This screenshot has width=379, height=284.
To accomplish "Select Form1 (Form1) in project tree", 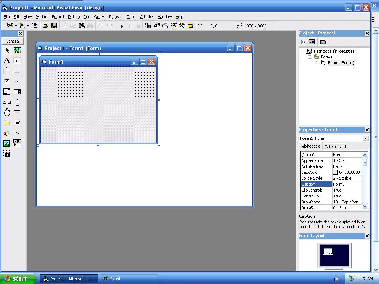I will pyautogui.click(x=341, y=63).
